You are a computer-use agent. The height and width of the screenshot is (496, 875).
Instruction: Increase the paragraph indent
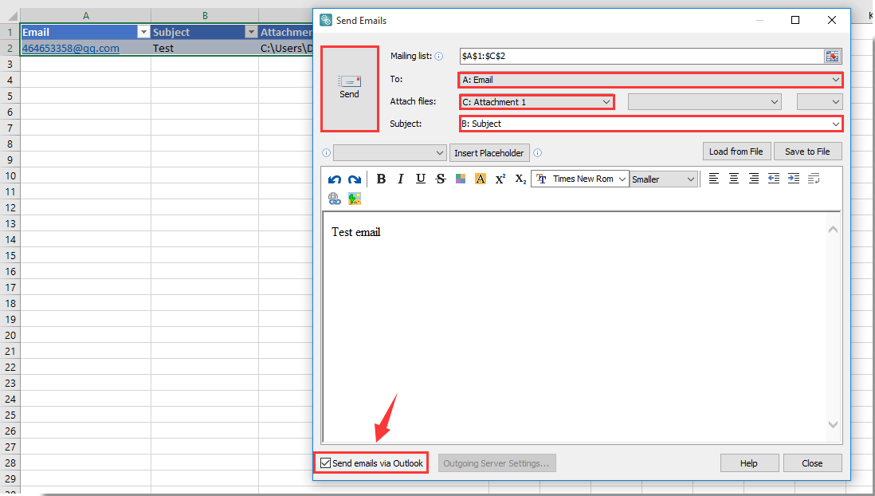coord(794,179)
